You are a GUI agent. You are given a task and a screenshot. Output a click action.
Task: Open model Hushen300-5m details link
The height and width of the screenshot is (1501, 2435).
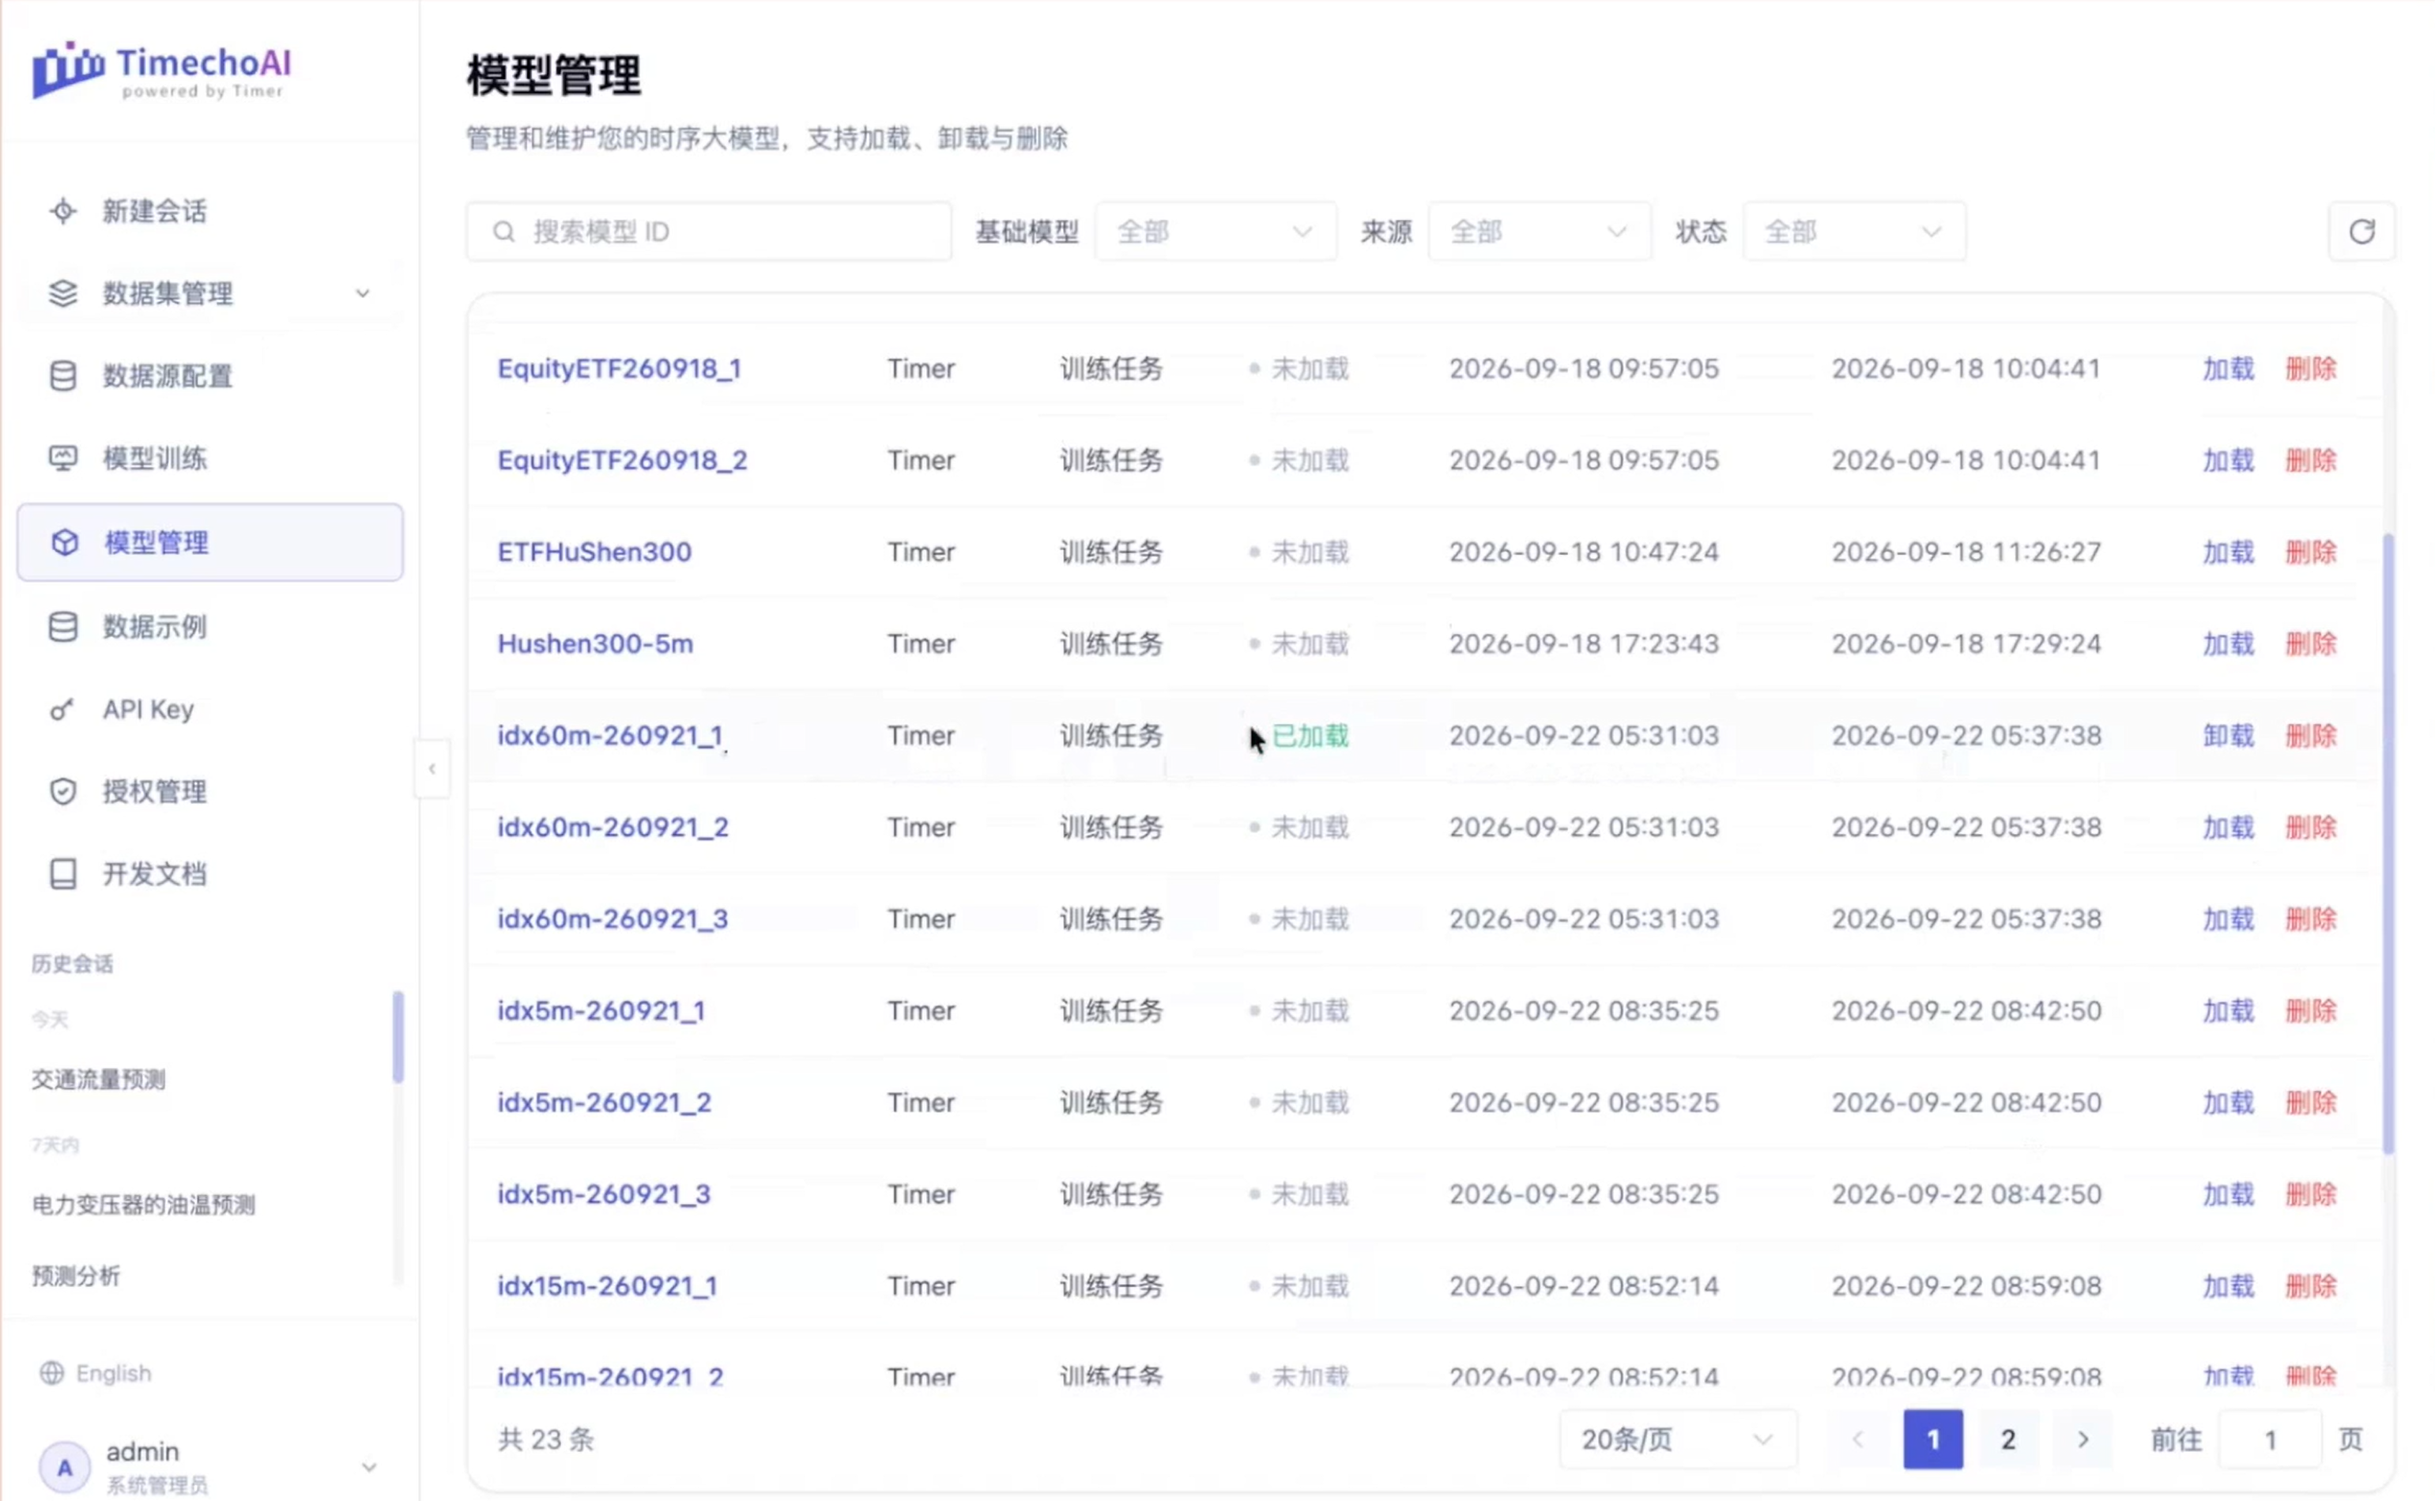tap(596, 644)
